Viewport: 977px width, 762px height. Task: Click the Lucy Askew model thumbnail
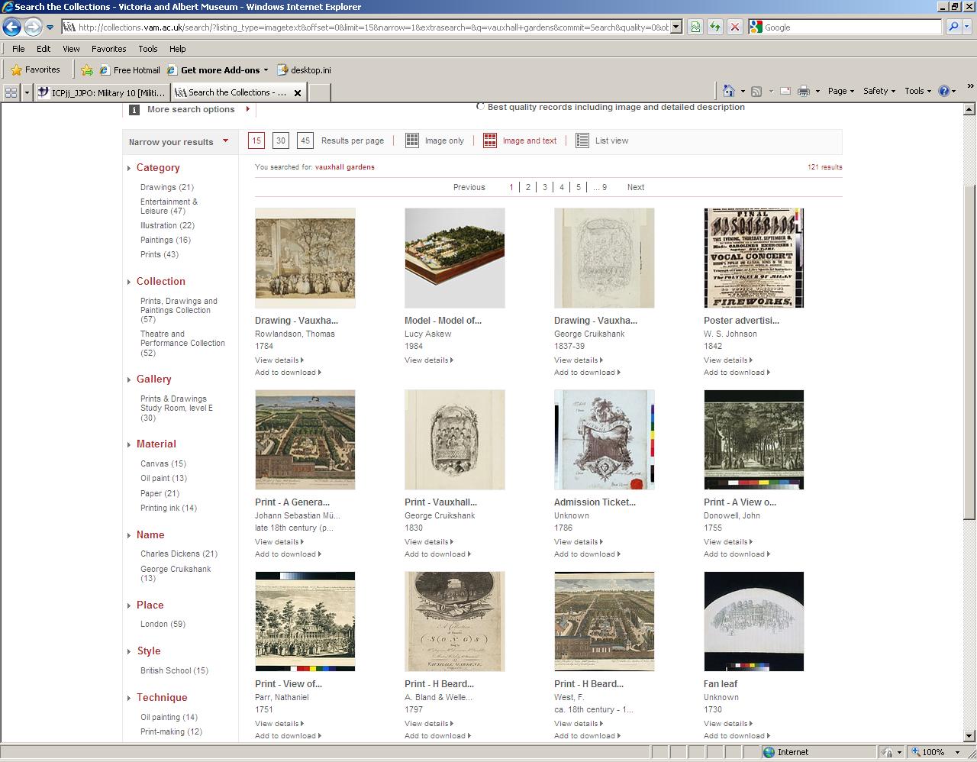[454, 257]
